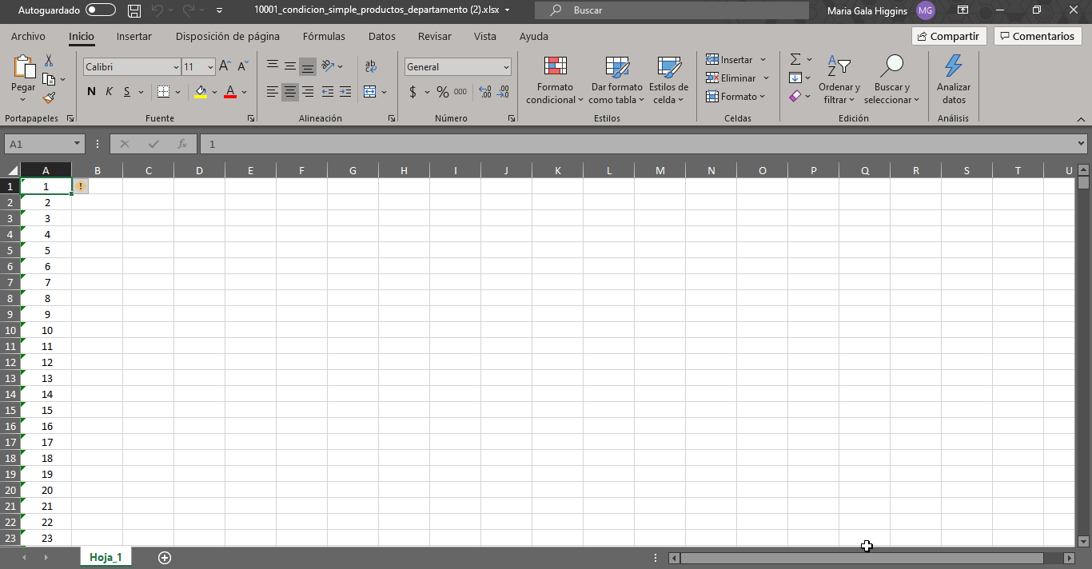This screenshot has width=1092, height=569.
Task: Click the yellow fill color swatch
Action: coord(201,92)
